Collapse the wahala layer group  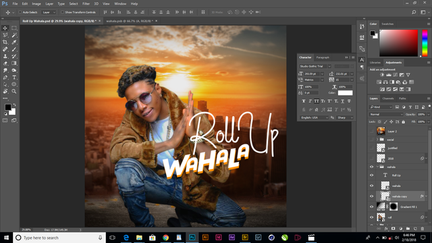coord(377,167)
